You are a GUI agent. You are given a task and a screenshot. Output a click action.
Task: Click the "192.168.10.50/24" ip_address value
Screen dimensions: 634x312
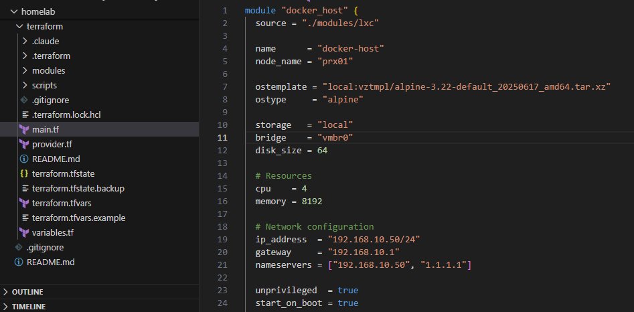tap(374, 239)
